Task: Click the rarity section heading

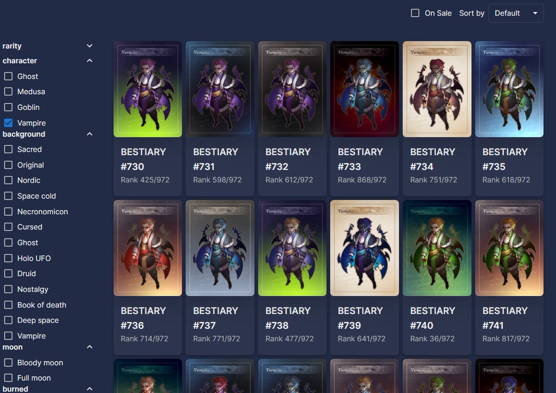Action: point(12,46)
